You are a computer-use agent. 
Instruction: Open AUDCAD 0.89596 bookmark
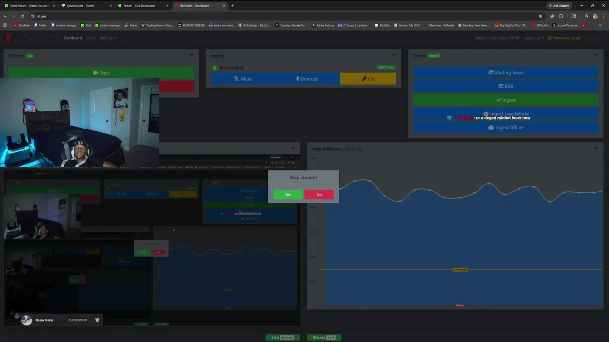coord(191,25)
